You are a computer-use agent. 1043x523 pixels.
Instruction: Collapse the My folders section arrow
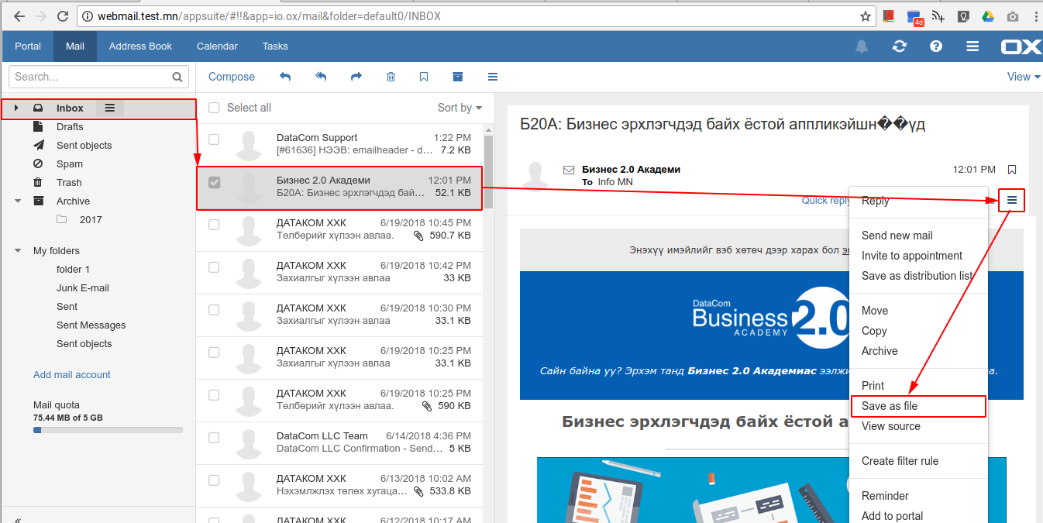click(18, 250)
